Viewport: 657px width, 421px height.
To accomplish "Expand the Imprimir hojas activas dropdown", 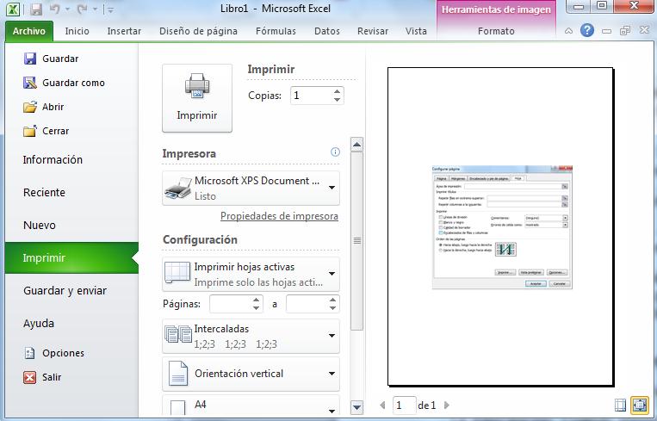I will (251, 275).
